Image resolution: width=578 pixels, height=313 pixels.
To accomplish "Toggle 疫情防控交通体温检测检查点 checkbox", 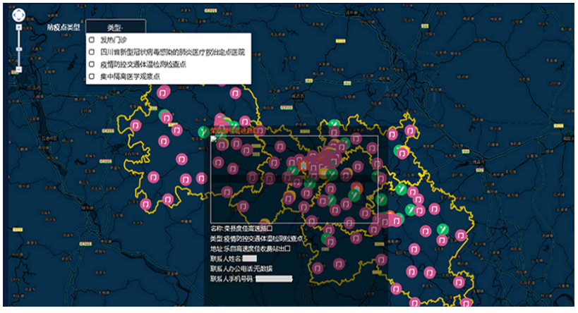I will pos(92,64).
